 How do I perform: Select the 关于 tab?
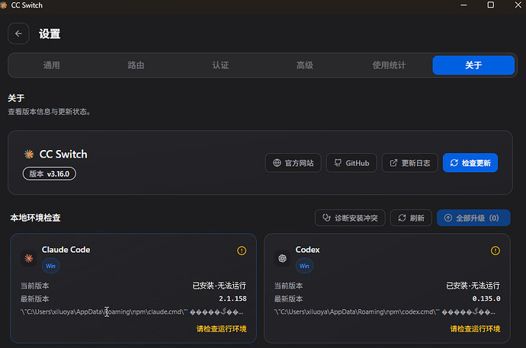[473, 65]
